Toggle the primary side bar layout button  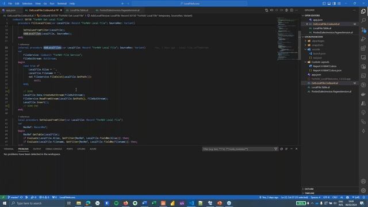tap(324, 3)
